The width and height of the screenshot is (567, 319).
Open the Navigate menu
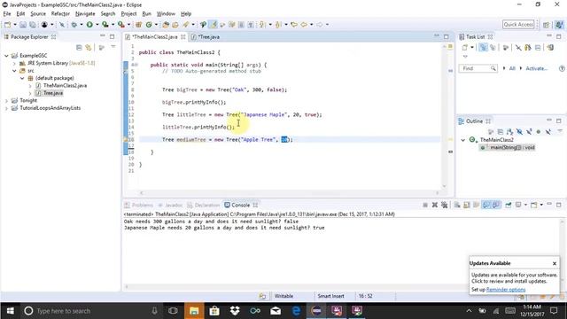85,14
